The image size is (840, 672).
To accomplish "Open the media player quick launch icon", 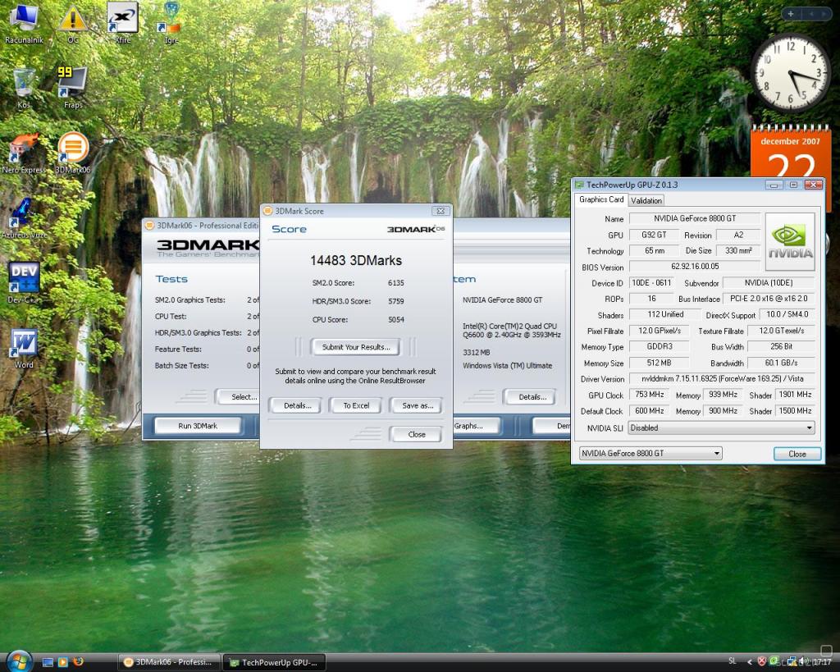I will tap(62, 662).
